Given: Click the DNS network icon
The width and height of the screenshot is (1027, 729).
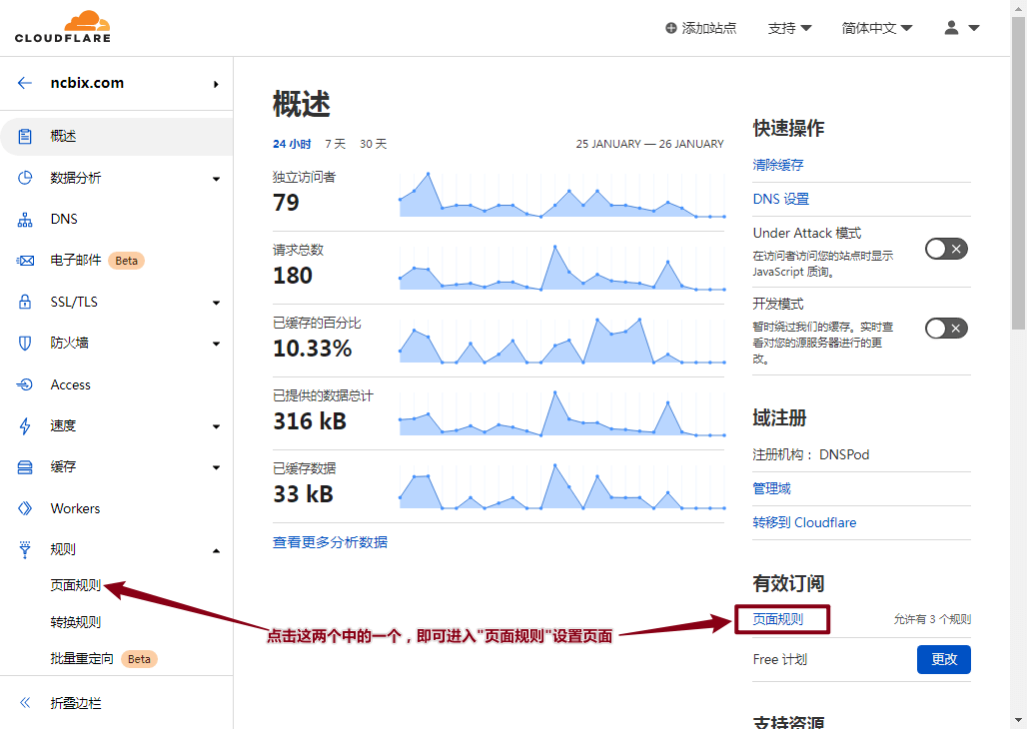Looking at the screenshot, I should click(25, 220).
